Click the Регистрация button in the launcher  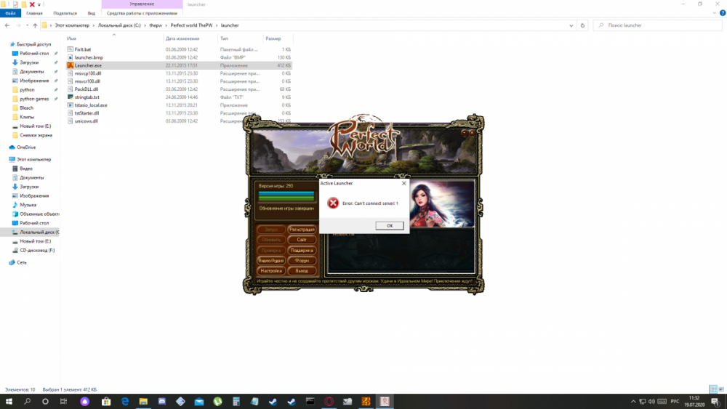tap(301, 229)
